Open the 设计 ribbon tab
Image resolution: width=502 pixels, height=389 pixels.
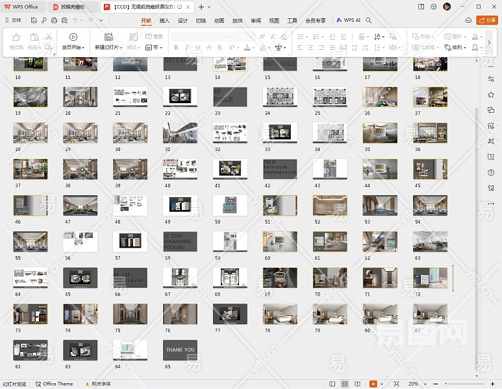182,20
